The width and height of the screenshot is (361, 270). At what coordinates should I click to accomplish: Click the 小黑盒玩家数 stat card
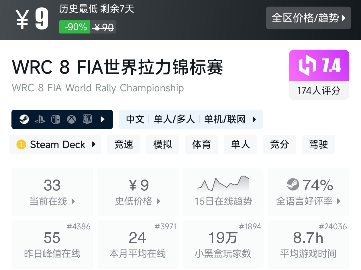pyautogui.click(x=223, y=244)
